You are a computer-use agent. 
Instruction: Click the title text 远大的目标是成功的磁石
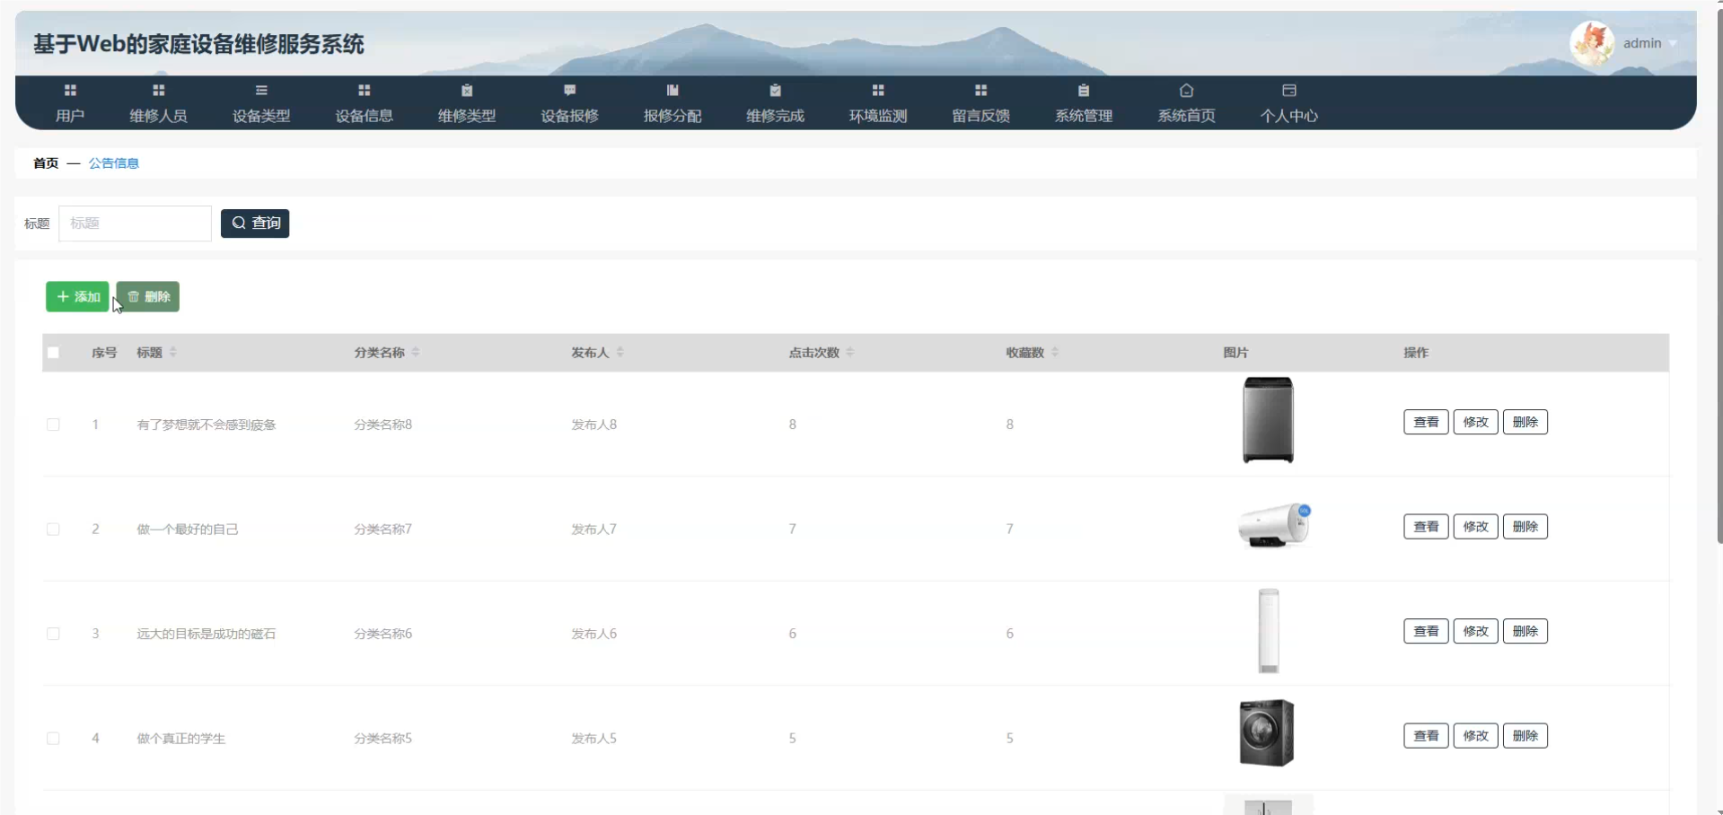click(207, 634)
